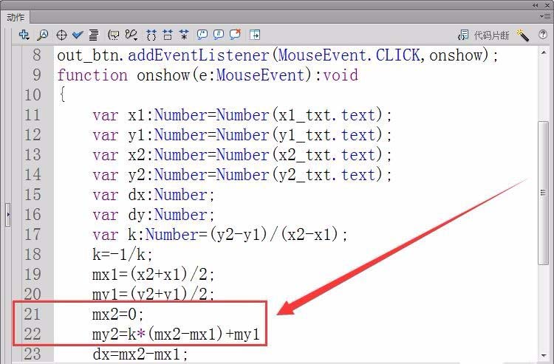Run check syntax with the blue checkmark
Screen dimensions: 554x364
coord(78,35)
